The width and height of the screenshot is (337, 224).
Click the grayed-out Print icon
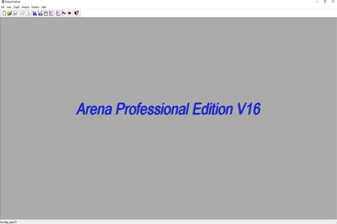[x=22, y=13]
